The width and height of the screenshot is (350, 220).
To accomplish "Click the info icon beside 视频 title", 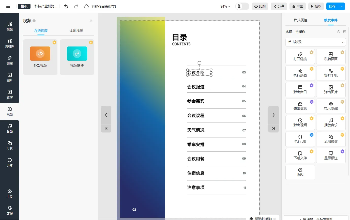I will (x=34, y=21).
